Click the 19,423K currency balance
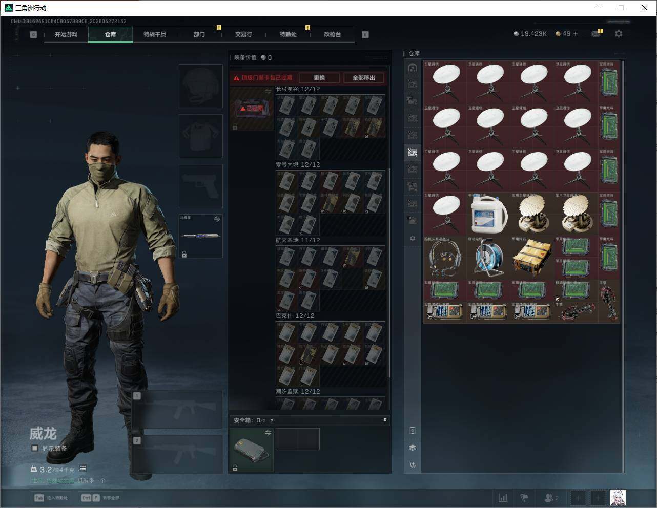Image resolution: width=657 pixels, height=508 pixels. (530, 34)
